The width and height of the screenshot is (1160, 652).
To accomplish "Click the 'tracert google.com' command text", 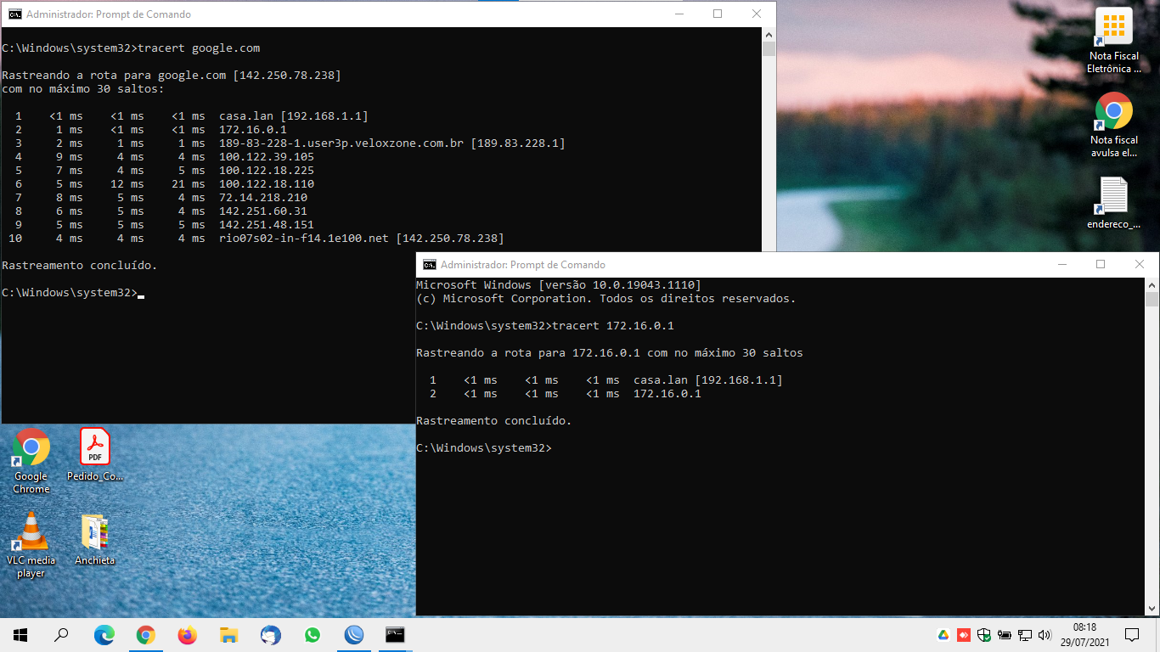I will [x=199, y=48].
